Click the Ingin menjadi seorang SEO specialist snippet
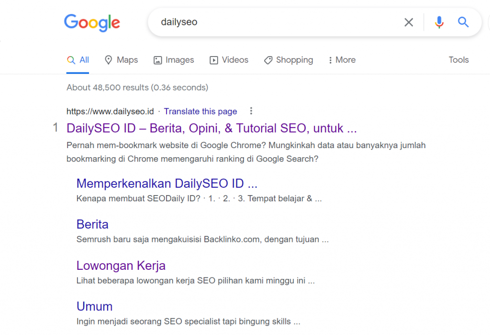 coord(189,322)
